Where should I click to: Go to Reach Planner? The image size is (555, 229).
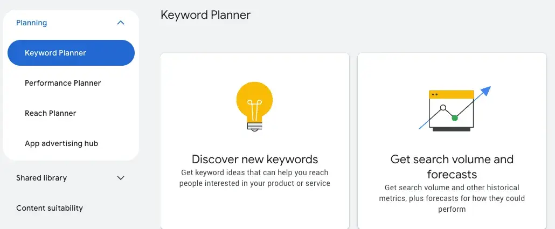[x=51, y=113]
